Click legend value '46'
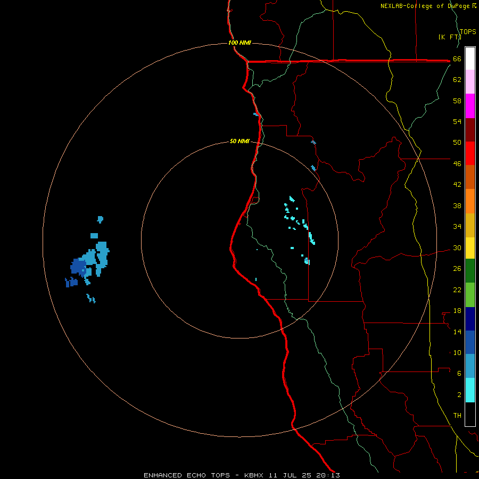The height and width of the screenshot is (479, 479). tap(457, 163)
